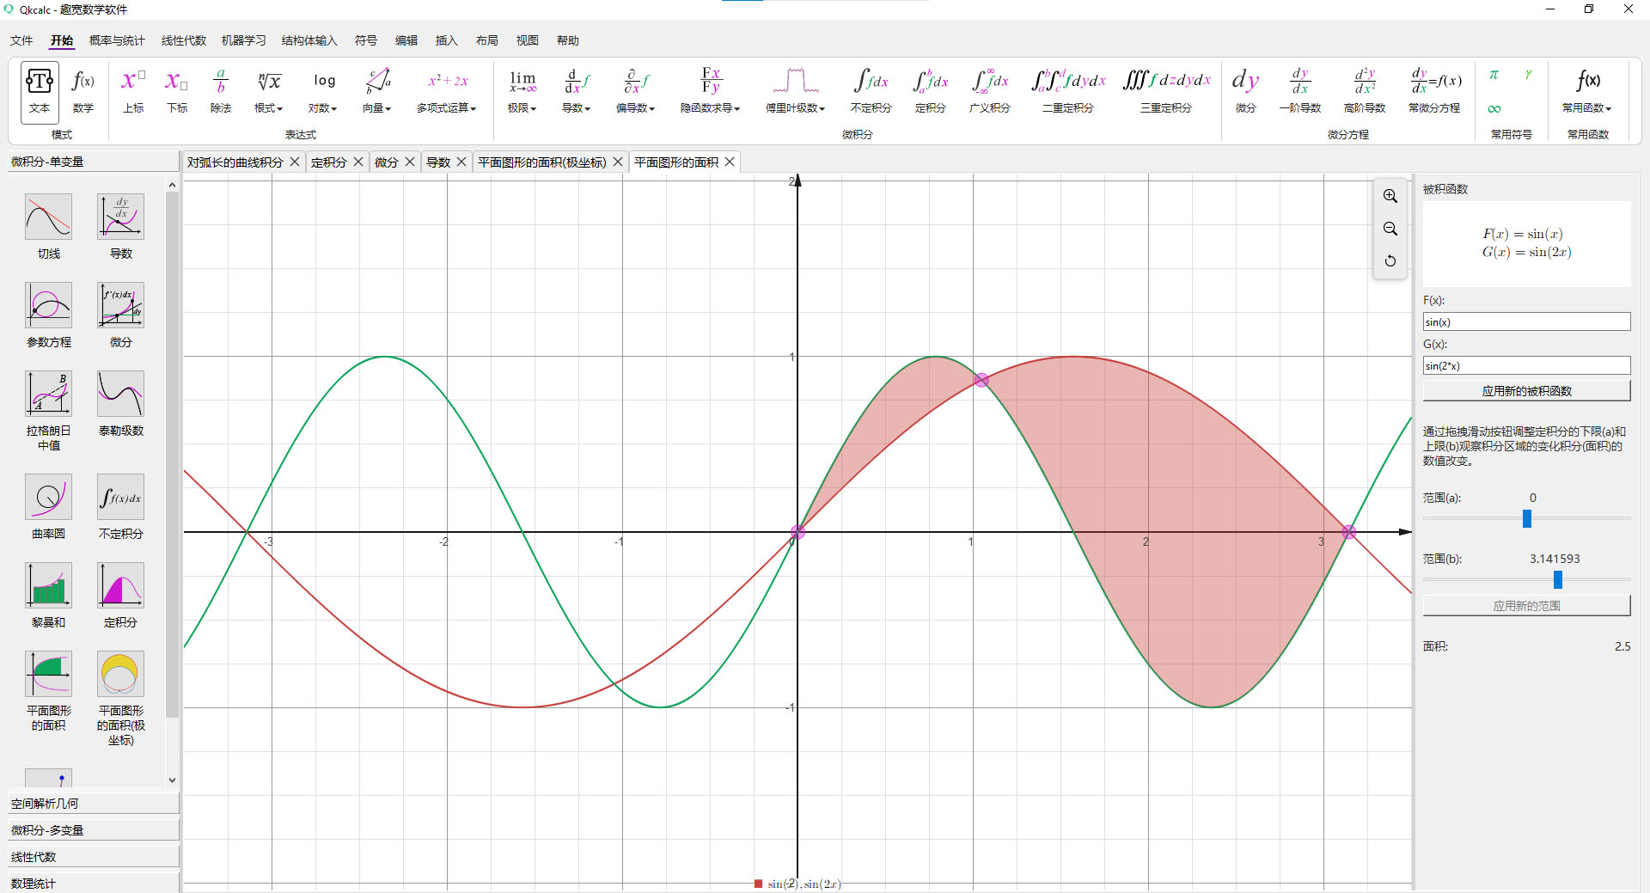Expand the 极限 limit dropdown
The image size is (1650, 893).
522,90
